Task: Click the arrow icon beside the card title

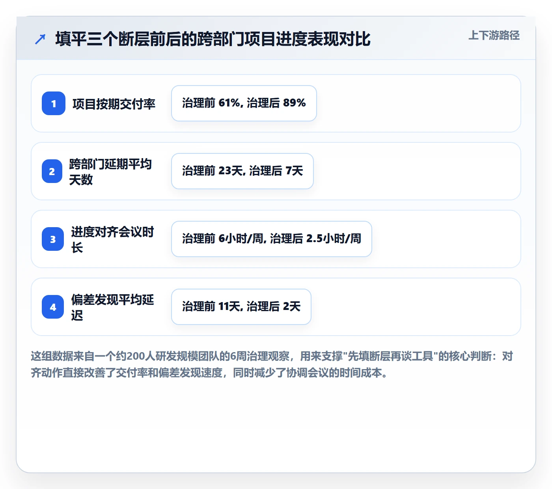Action: pyautogui.click(x=40, y=39)
